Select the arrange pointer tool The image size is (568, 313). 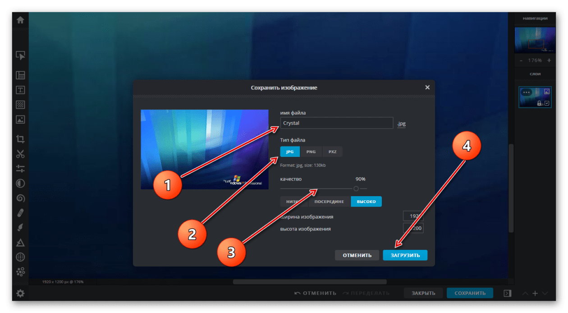[x=20, y=55]
